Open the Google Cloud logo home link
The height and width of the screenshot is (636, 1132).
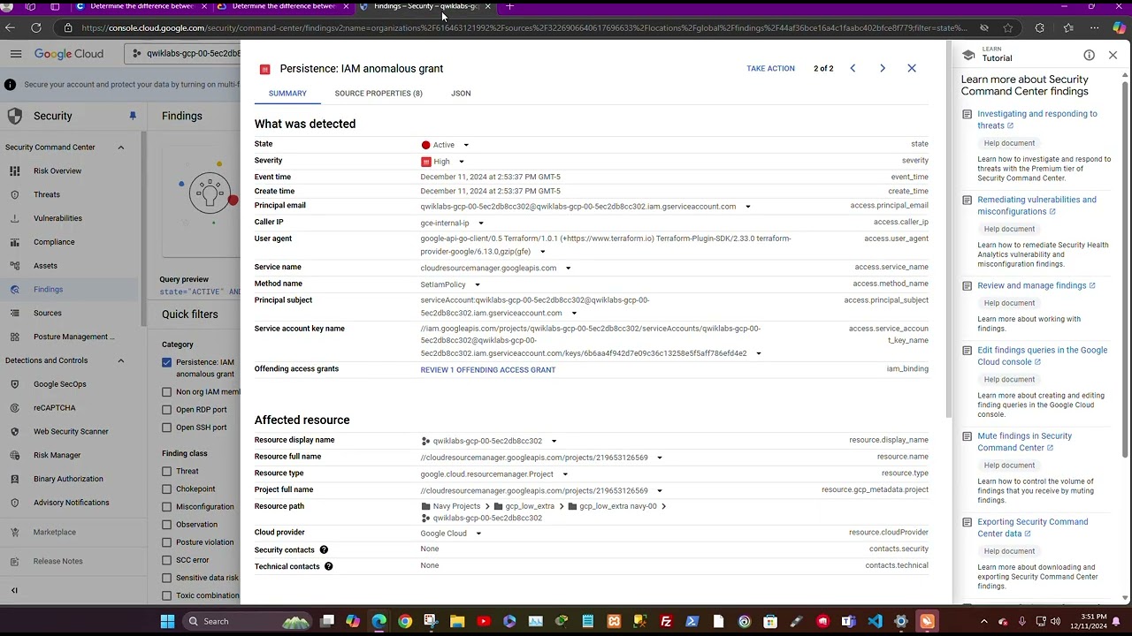point(69,54)
